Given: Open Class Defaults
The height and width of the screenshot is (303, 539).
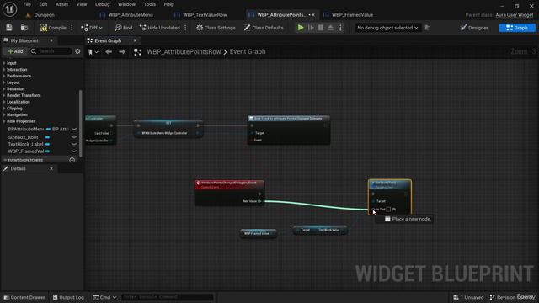Looking at the screenshot, I should coord(264,28).
